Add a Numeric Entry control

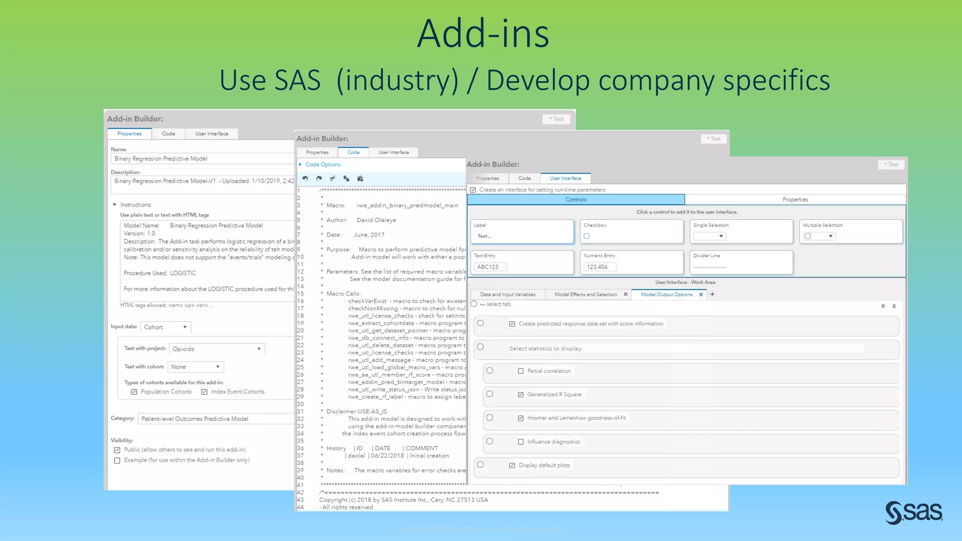(x=631, y=262)
